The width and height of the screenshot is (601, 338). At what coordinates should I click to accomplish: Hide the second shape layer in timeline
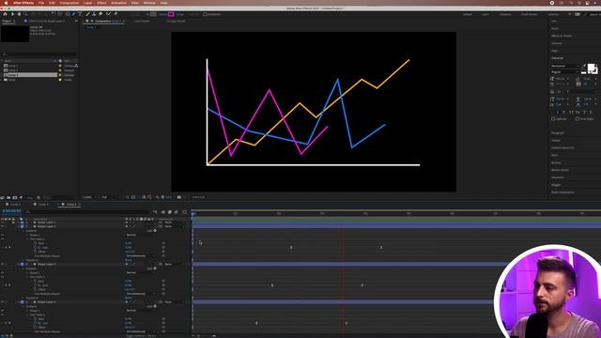click(2, 226)
